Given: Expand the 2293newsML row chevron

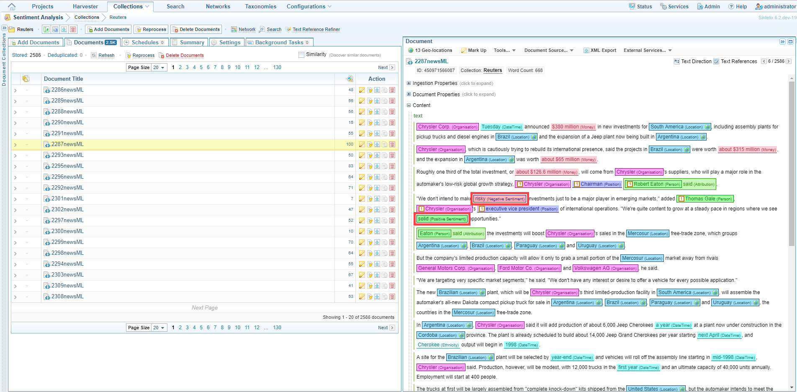Looking at the screenshot, I should coord(15,156).
